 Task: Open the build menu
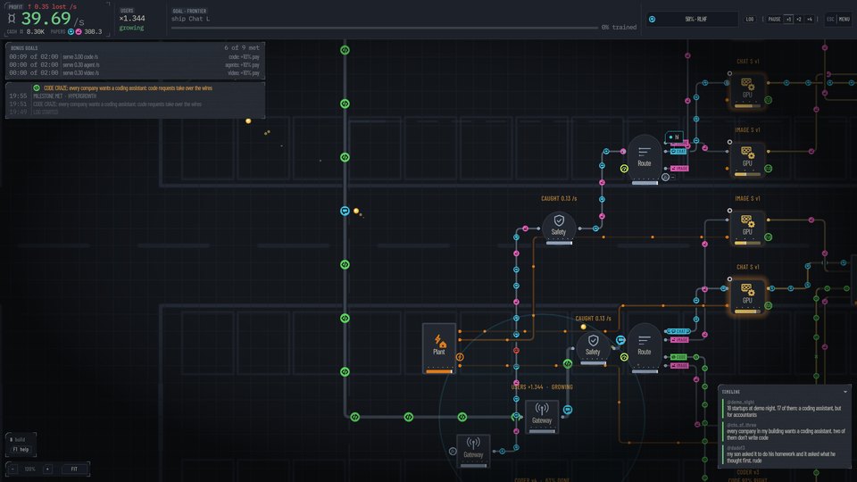19,439
